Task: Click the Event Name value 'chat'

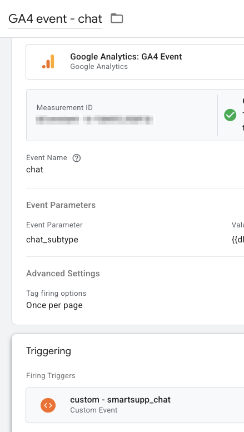Action: point(34,170)
